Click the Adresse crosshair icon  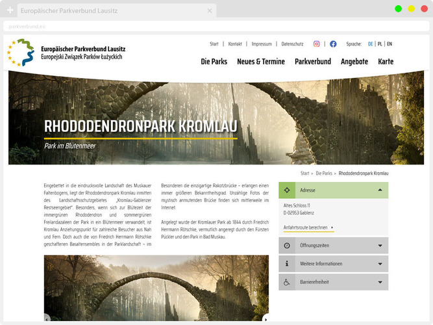287,190
